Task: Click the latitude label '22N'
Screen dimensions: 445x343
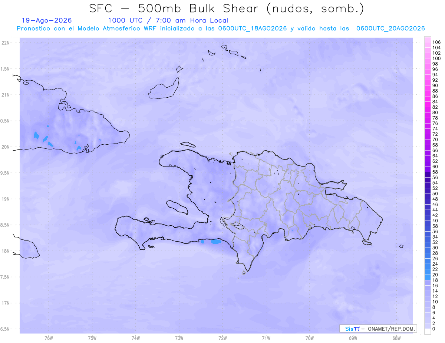Action: 6,43
